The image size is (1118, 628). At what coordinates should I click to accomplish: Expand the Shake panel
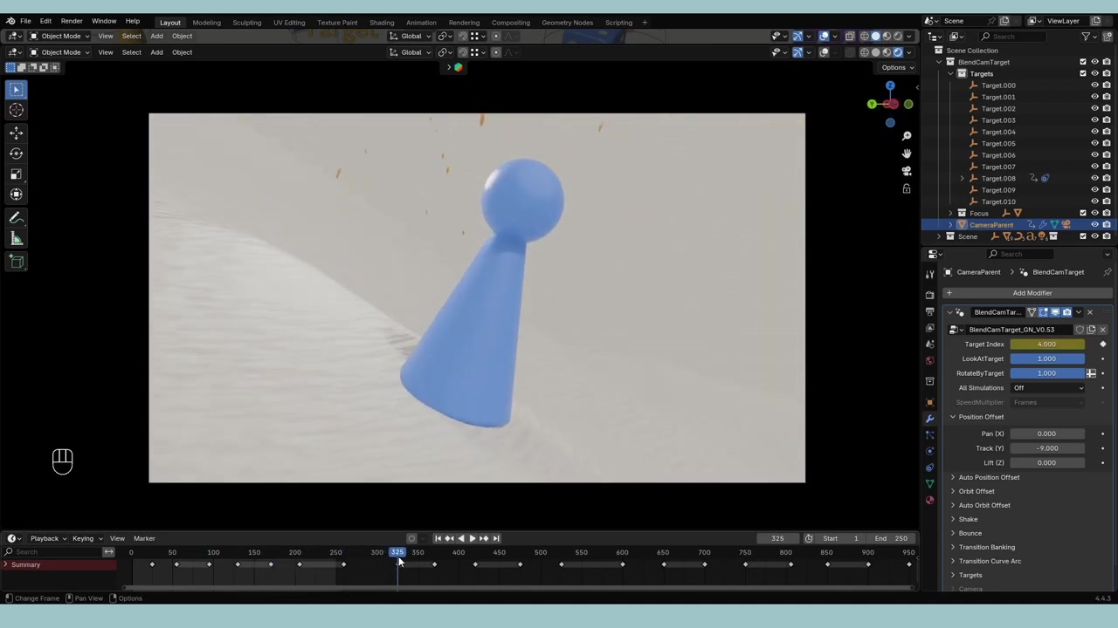coord(968,519)
